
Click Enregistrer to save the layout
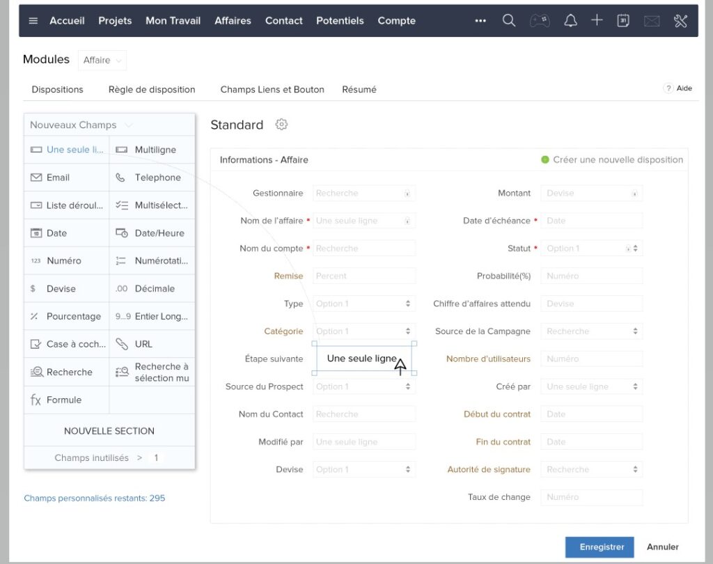click(599, 547)
